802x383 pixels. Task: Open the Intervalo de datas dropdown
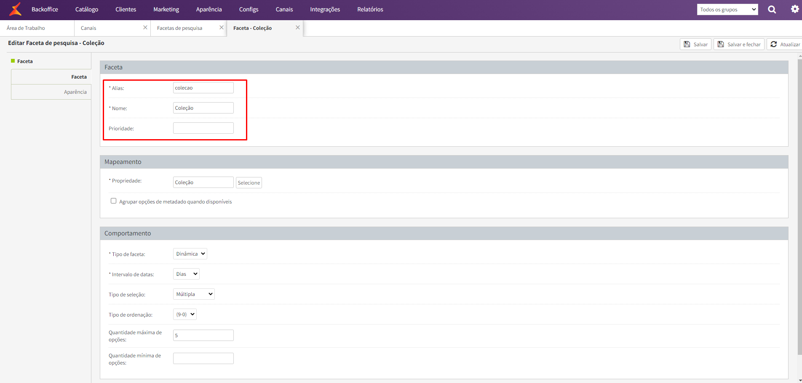(186, 274)
